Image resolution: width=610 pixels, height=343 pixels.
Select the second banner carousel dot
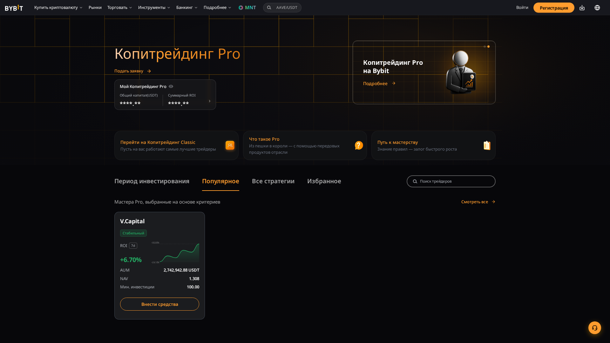point(489,47)
